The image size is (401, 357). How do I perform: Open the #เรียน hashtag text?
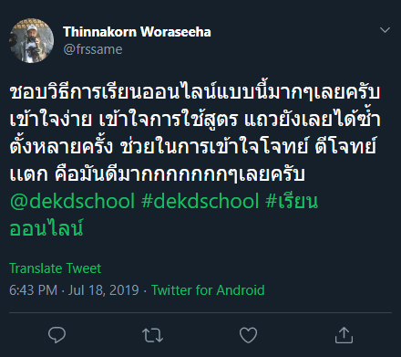coord(292,201)
